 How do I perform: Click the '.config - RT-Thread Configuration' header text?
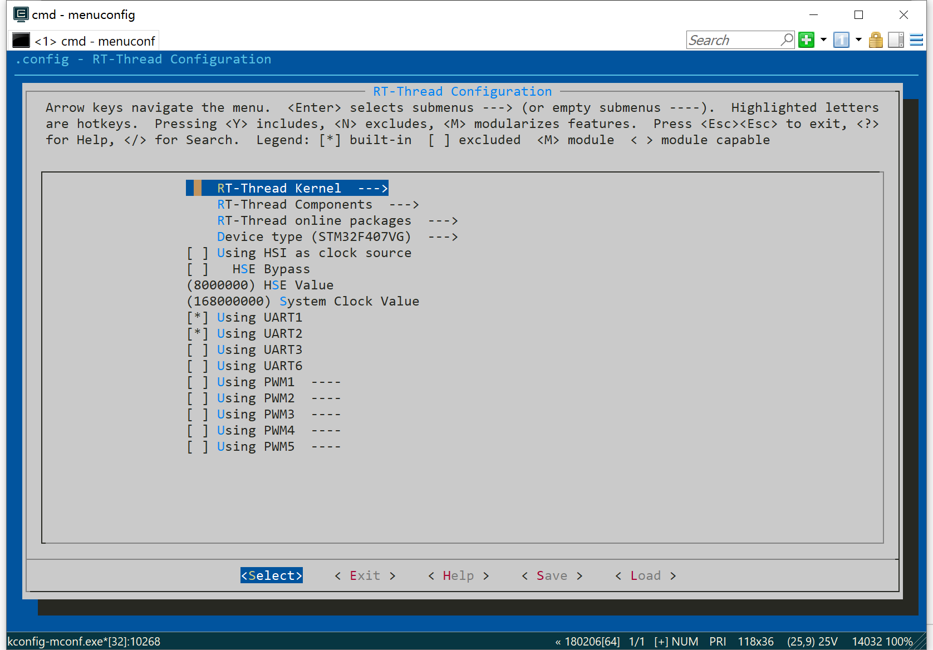144,59
